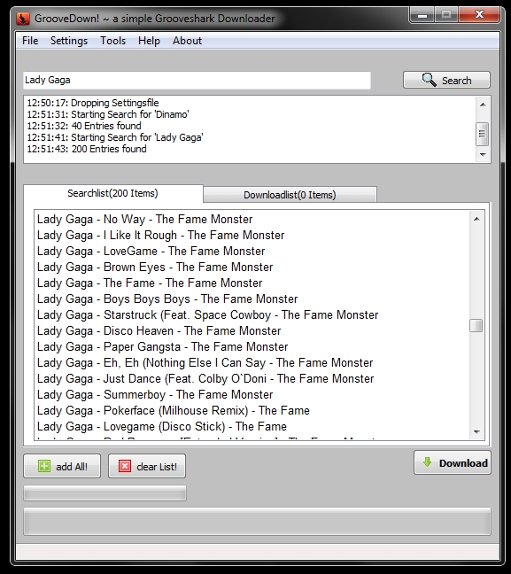Close the GrooveDown window
The width and height of the screenshot is (511, 574).
[x=479, y=15]
